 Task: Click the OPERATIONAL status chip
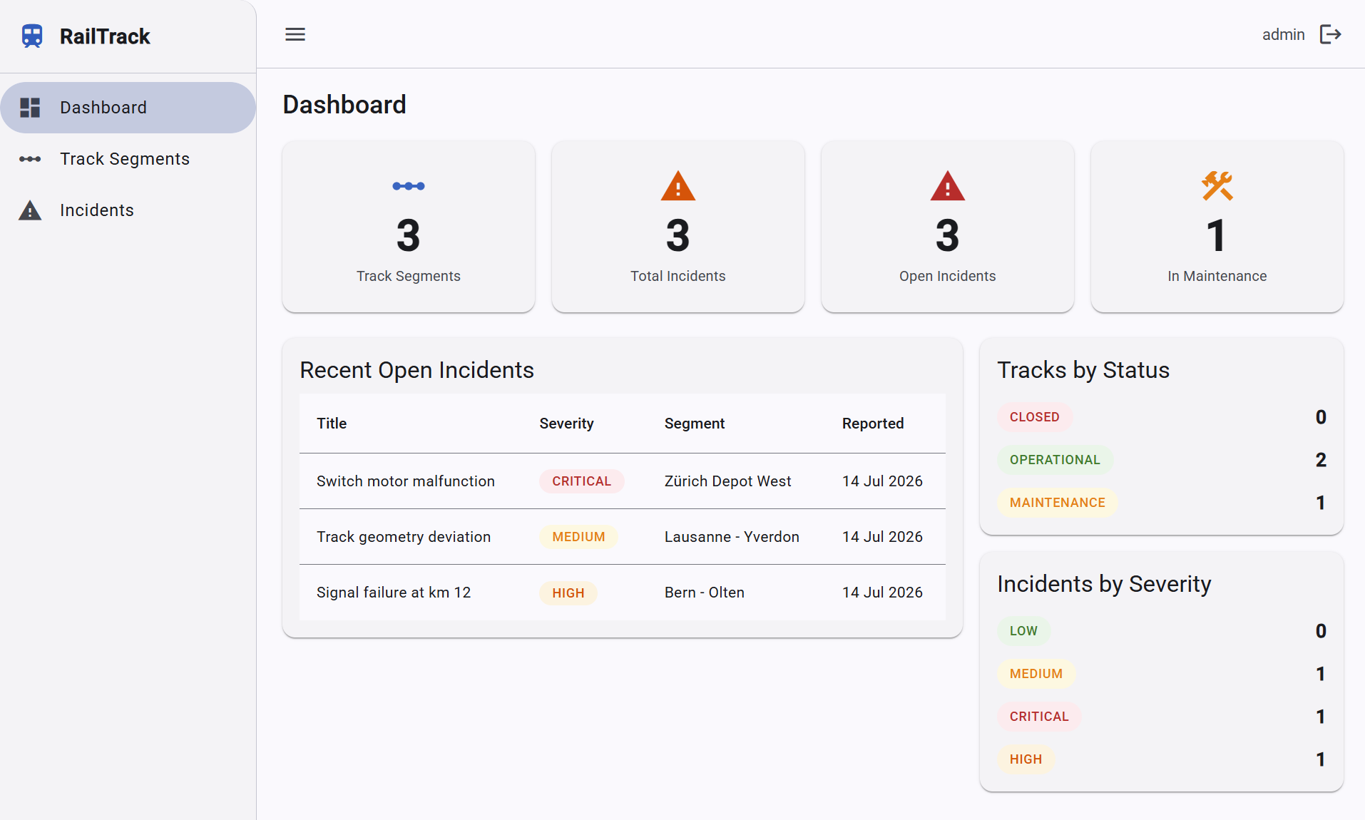[x=1055, y=460]
